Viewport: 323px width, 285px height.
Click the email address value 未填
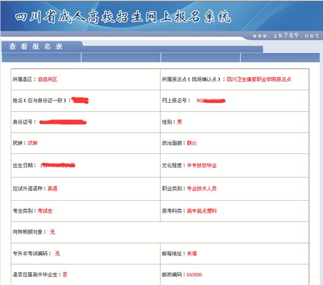[x=192, y=253]
